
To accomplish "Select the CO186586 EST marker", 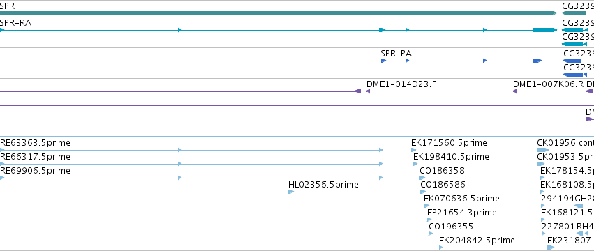I will point(423,192).
